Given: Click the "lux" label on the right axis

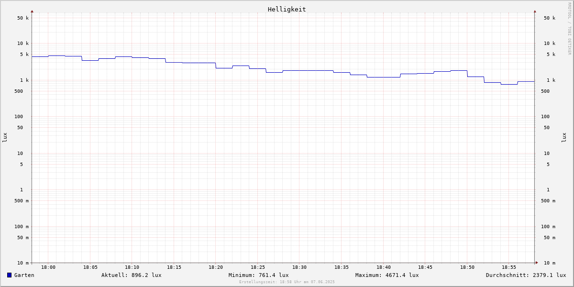Looking at the screenshot, I should click(564, 137).
